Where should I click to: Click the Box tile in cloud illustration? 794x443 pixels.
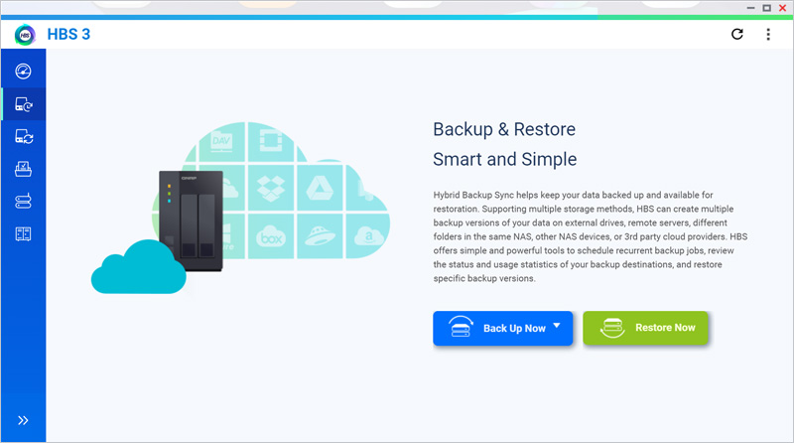pyautogui.click(x=271, y=236)
